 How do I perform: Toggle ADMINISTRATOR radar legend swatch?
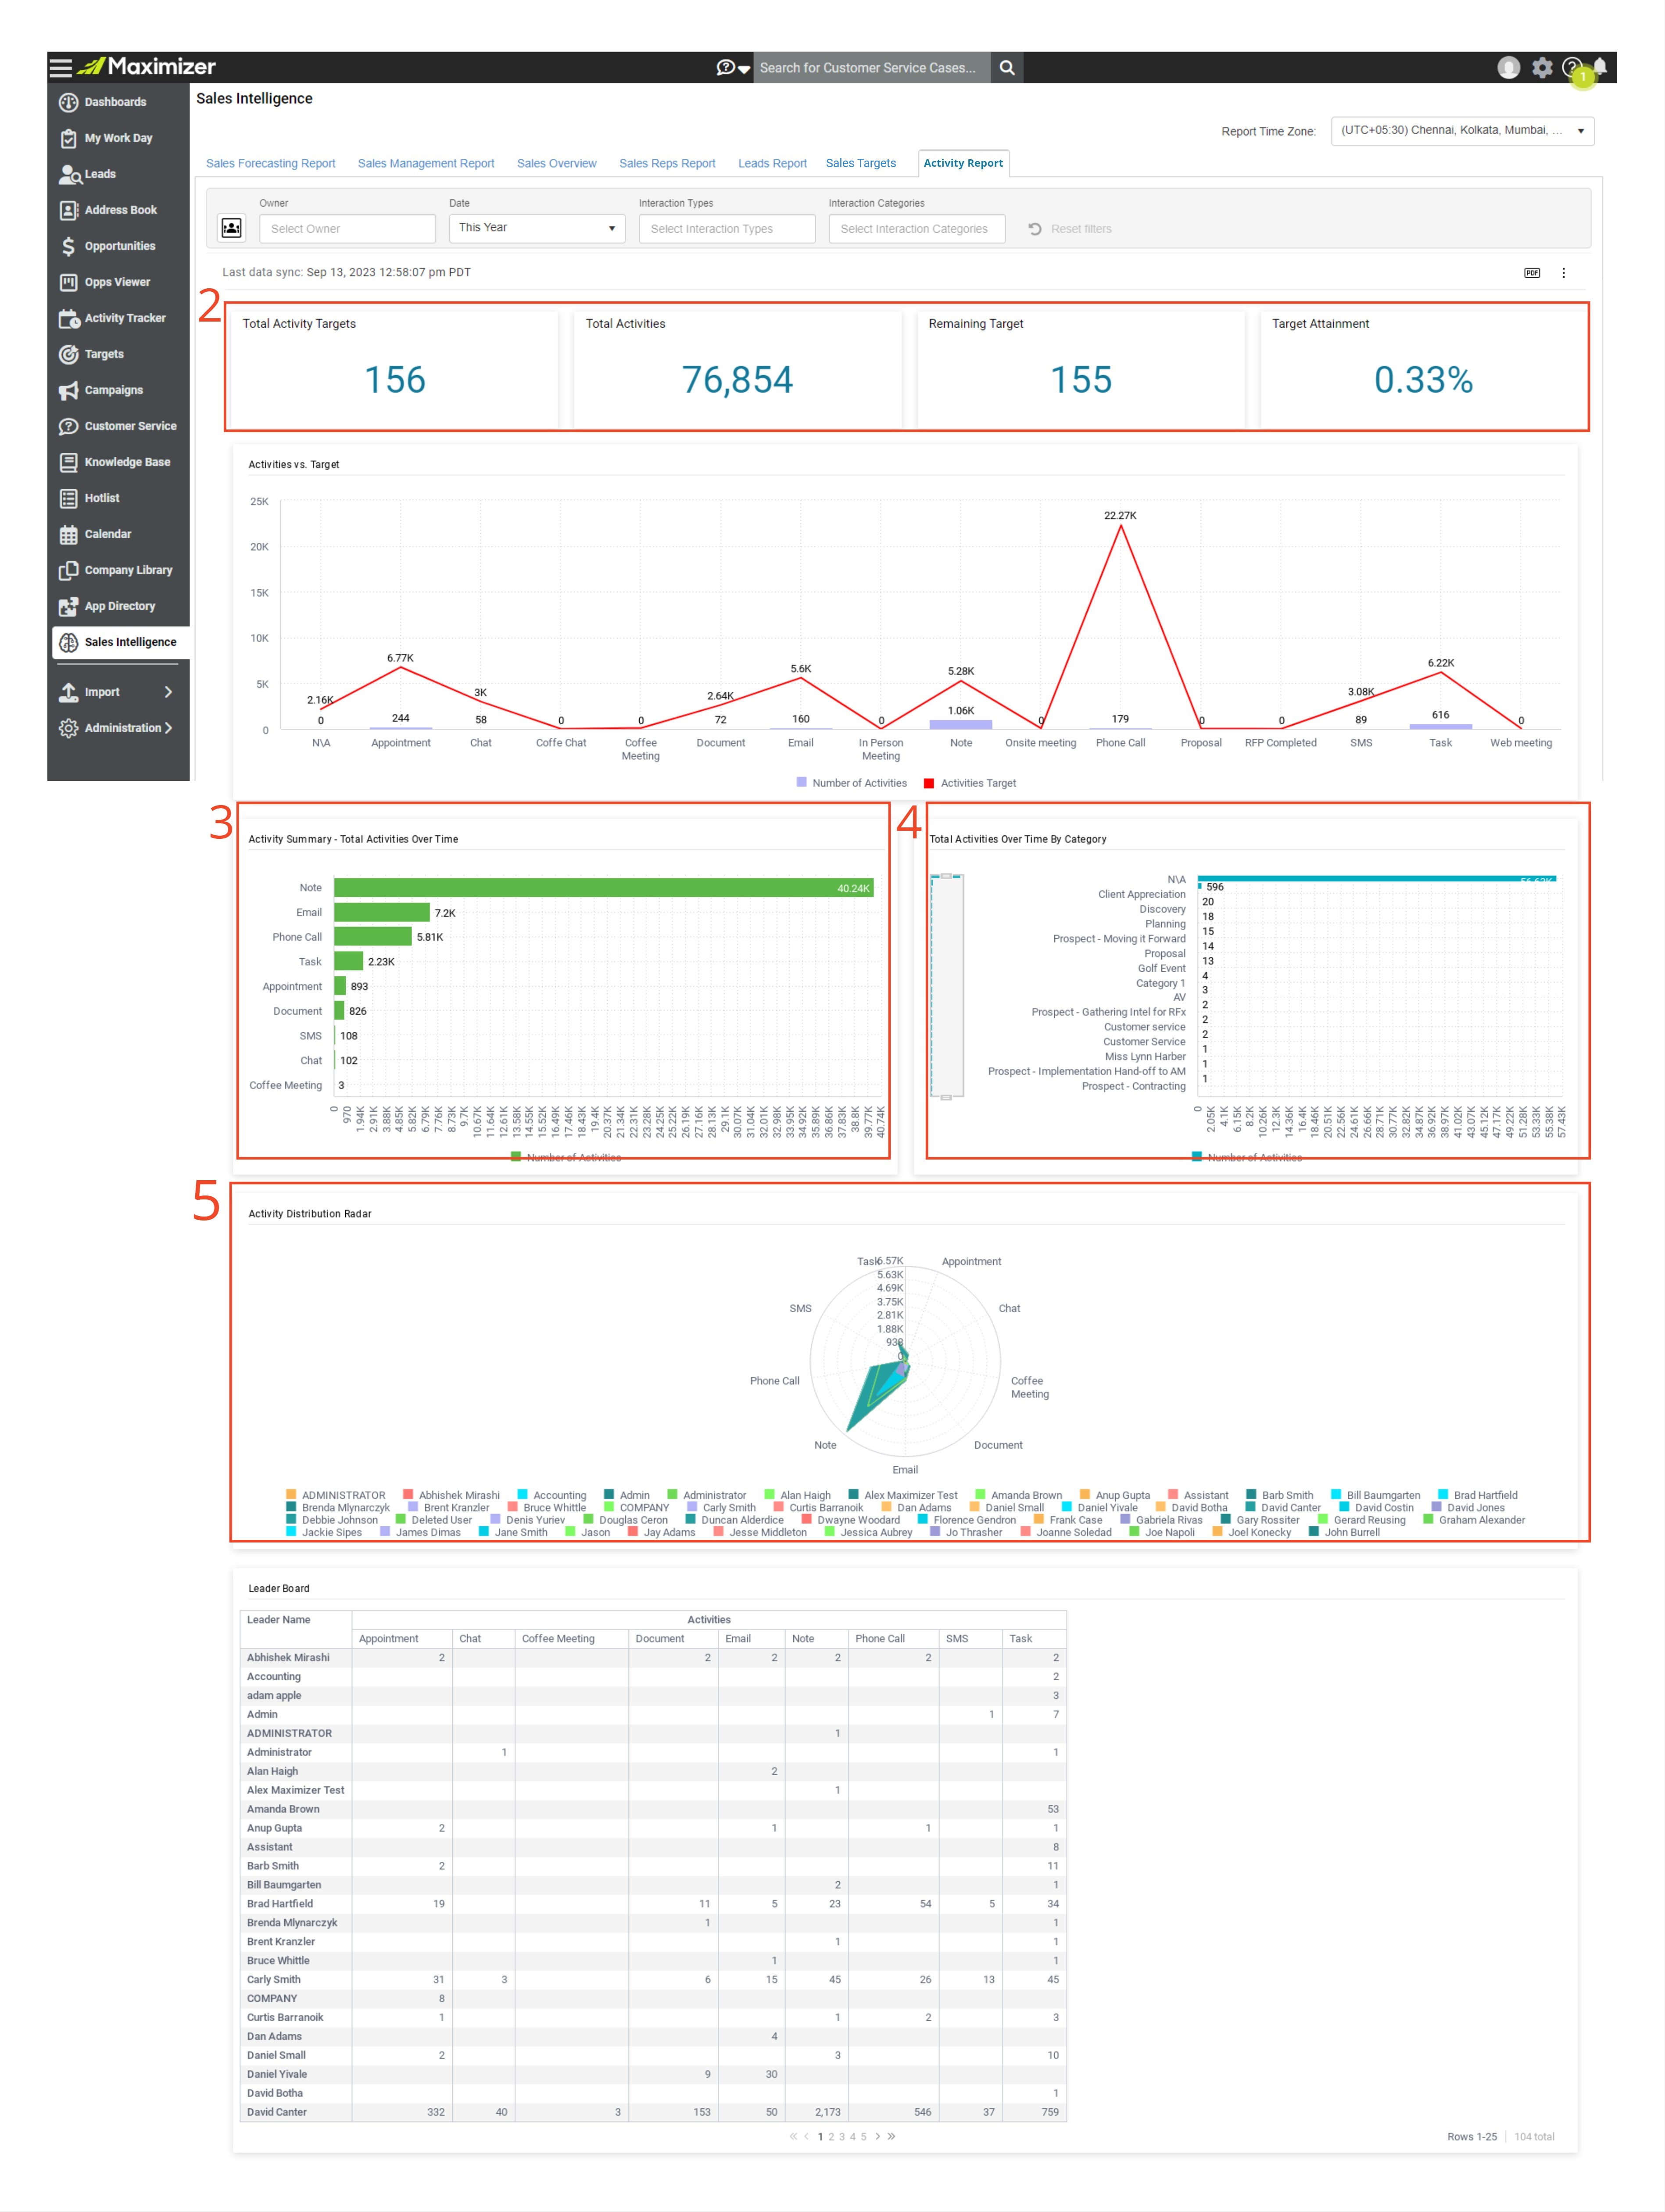coord(291,1496)
